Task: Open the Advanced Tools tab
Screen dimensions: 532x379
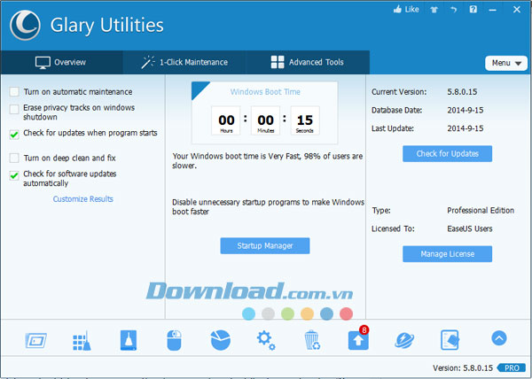Action: [x=307, y=63]
